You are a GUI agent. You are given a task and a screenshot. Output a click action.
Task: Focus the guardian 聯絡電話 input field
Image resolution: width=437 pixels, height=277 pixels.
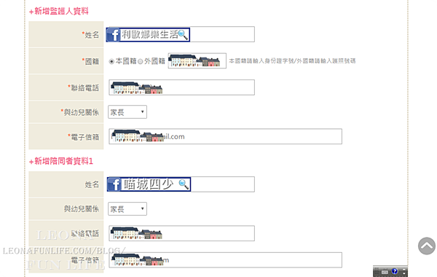tap(181, 87)
